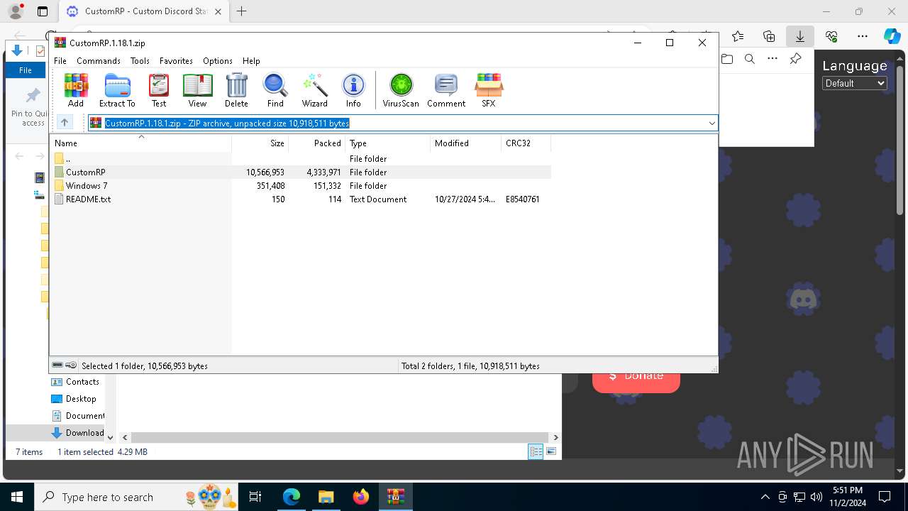
Task: Select README.txt in the archive list
Action: pos(300,199)
